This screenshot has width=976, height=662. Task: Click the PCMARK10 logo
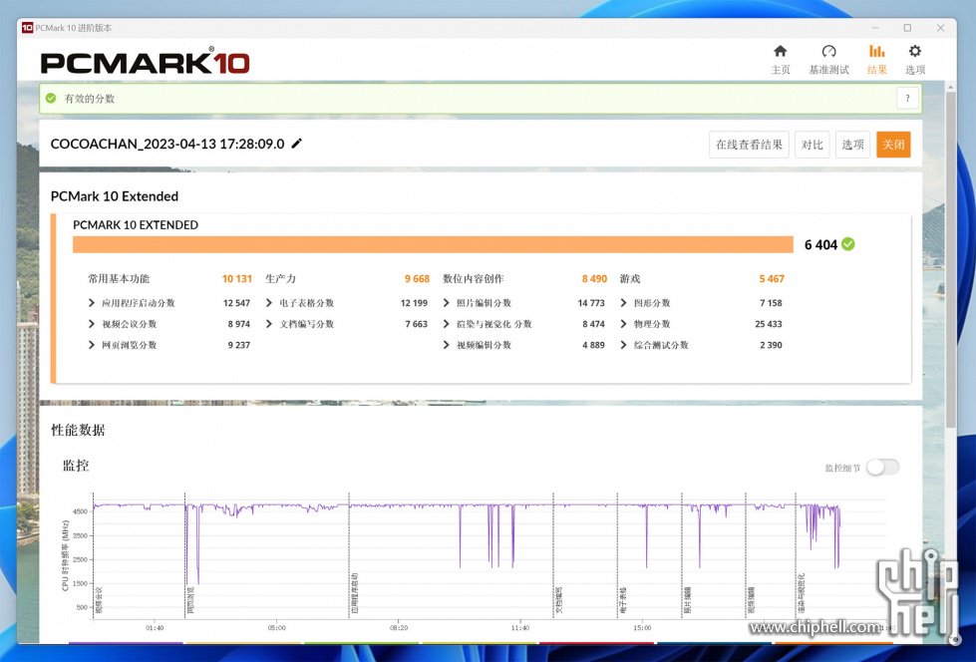[145, 62]
